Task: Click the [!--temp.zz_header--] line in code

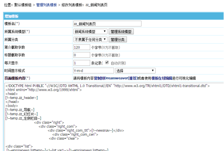Action: 21,98
